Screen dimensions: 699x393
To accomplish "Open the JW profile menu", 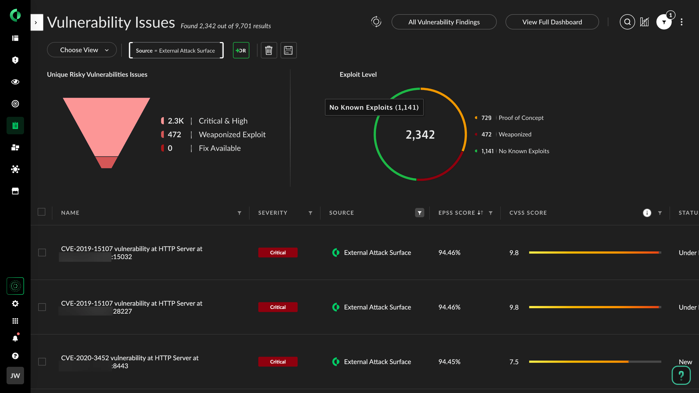I will coord(15,375).
